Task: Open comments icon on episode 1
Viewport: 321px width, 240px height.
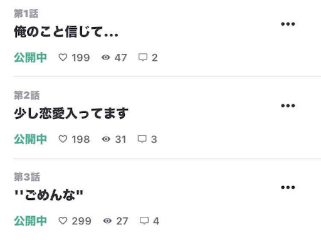Action: [143, 58]
